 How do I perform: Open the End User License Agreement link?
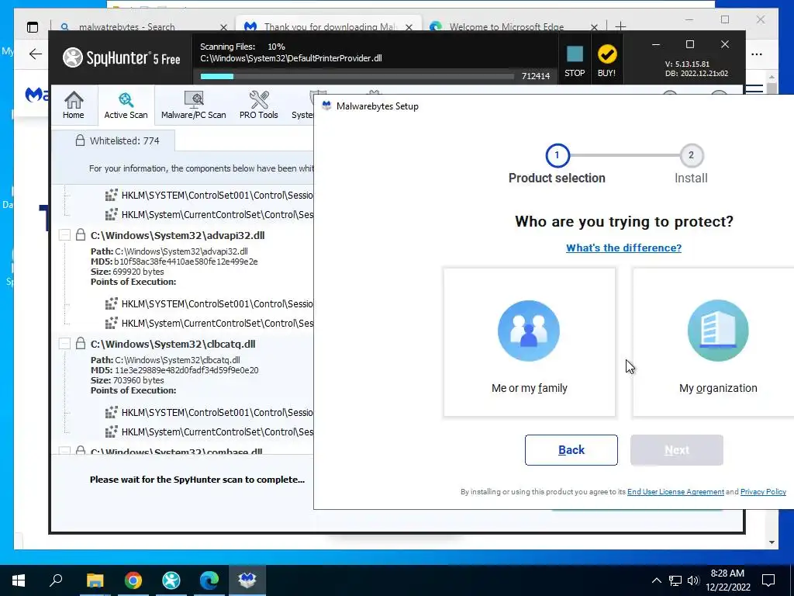[x=675, y=491]
